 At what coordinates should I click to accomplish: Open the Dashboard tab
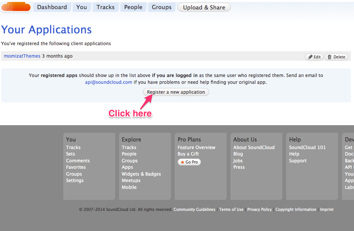tap(52, 7)
